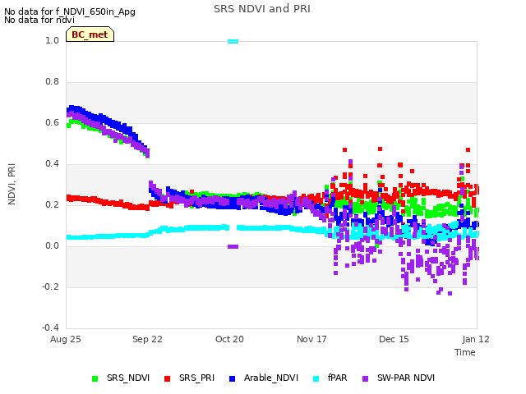This screenshot has height=394, width=526.
Task: Click the 0.8 y-axis tick label
Action: [52, 82]
